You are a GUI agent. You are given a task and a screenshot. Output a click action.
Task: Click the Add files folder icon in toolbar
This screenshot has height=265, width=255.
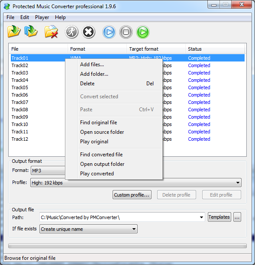pyautogui.click(x=14, y=32)
